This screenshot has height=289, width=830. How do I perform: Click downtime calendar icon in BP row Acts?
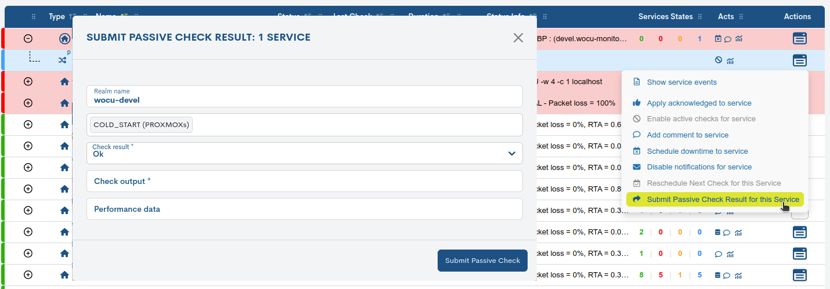718,39
